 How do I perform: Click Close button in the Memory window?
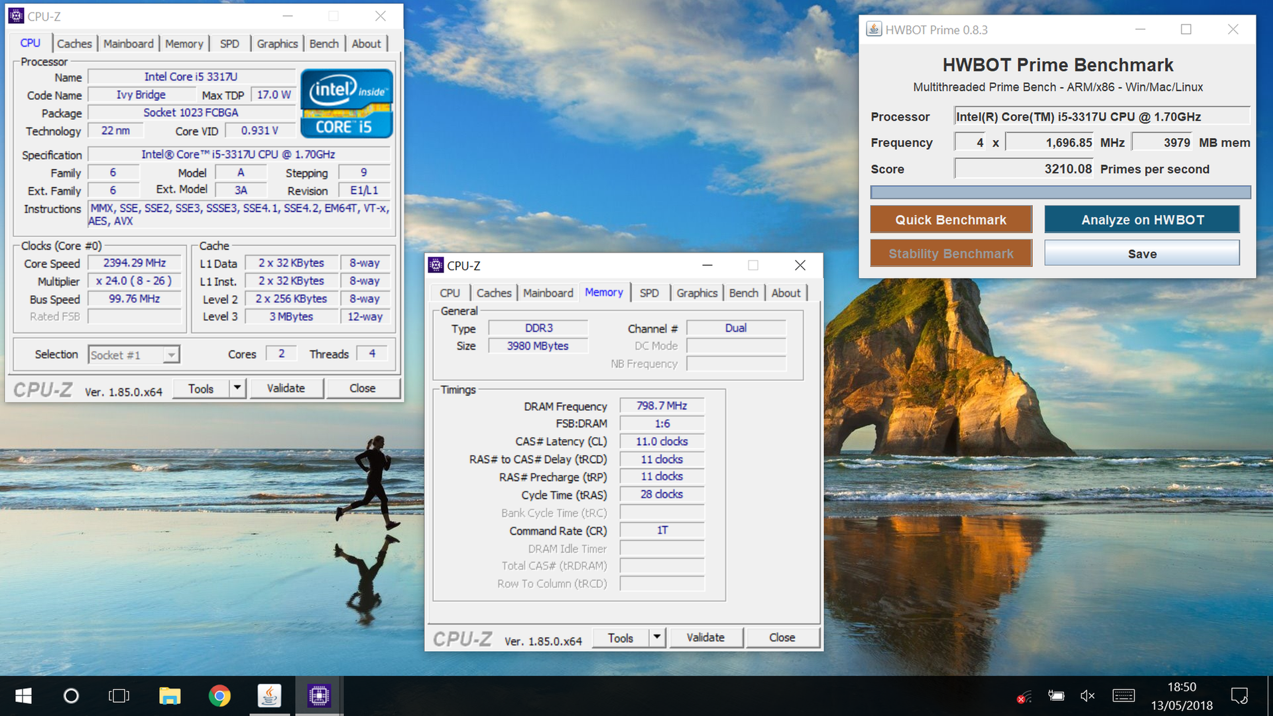click(x=782, y=638)
